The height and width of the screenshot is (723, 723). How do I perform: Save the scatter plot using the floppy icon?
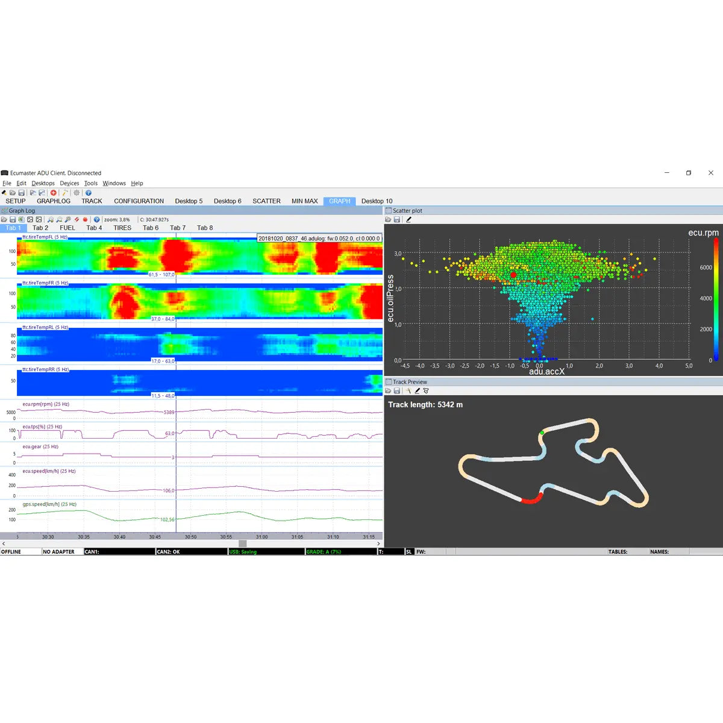click(398, 220)
